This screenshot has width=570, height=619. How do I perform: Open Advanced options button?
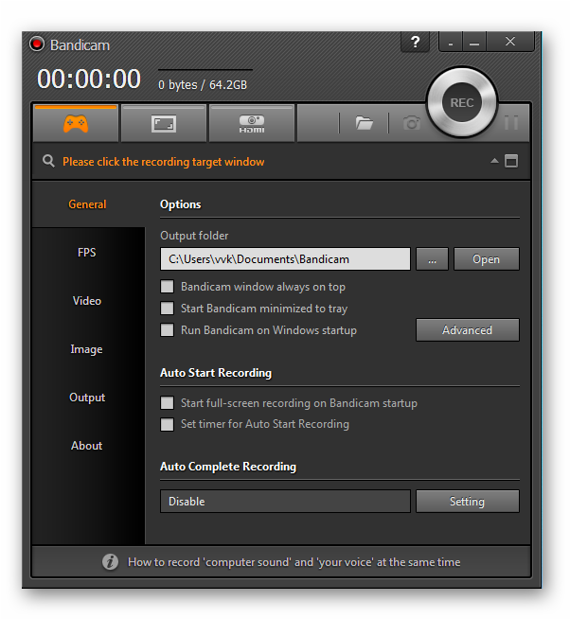468,330
